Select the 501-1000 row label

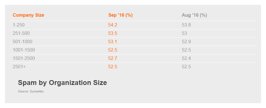22,41
